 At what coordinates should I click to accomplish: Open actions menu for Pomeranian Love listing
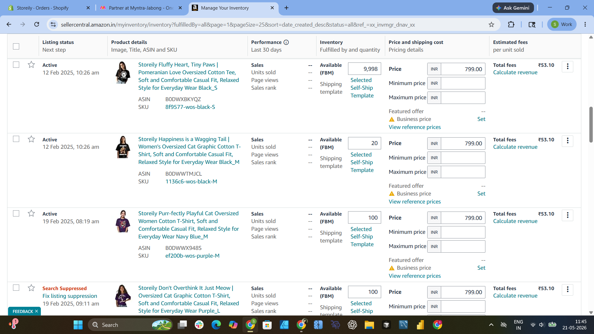(567, 66)
